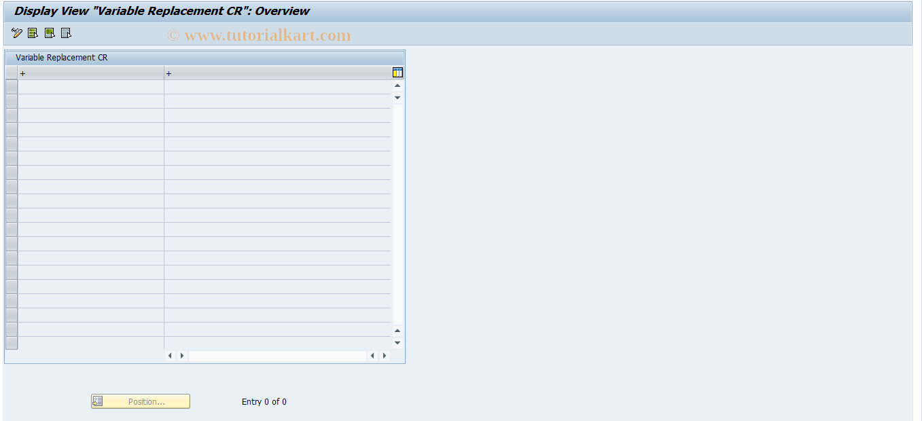Click the Select All toolbar icon
Screen dimensions: 922x421
(33, 33)
